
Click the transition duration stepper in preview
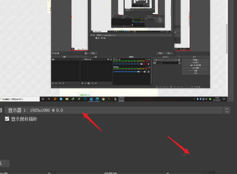point(179,63)
